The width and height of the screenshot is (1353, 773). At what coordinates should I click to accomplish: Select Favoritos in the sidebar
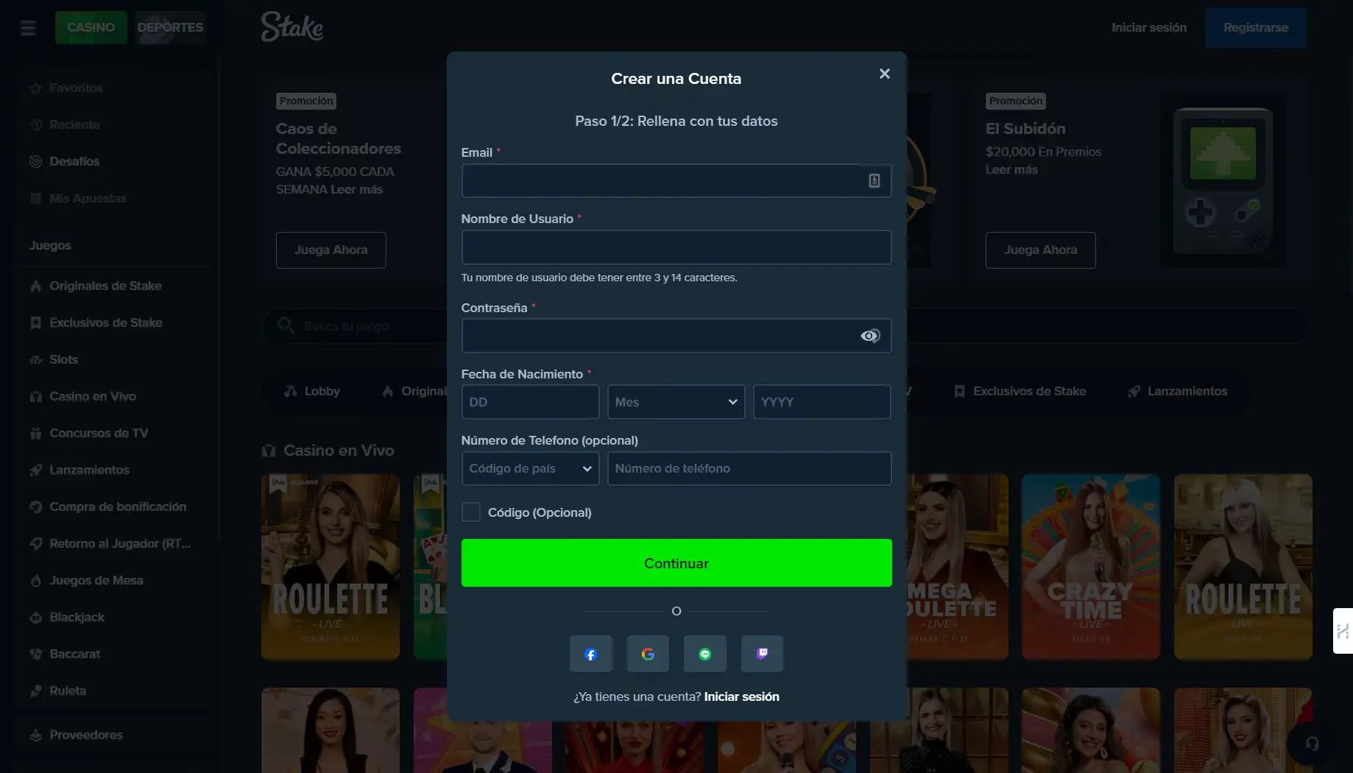[76, 88]
